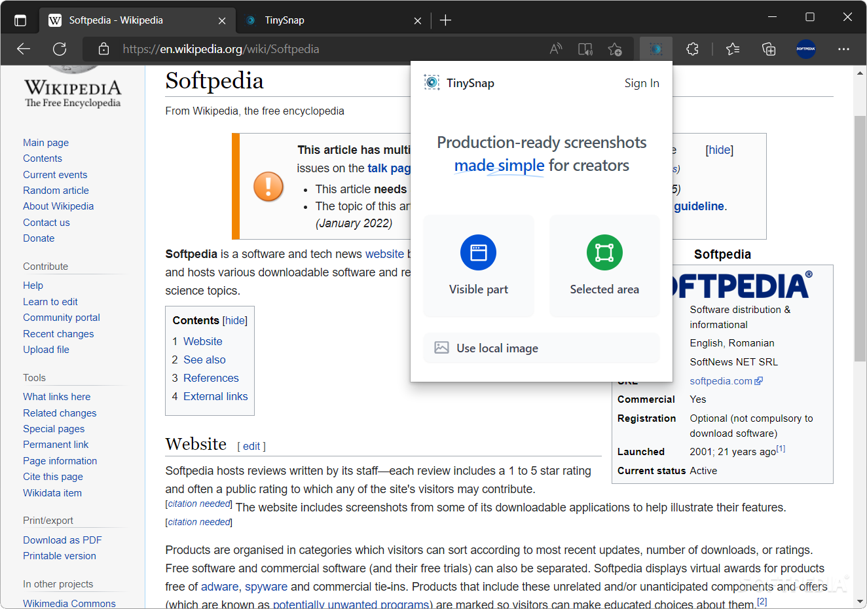This screenshot has height=609, width=867.
Task: Open Main page sidebar link
Action: (46, 143)
